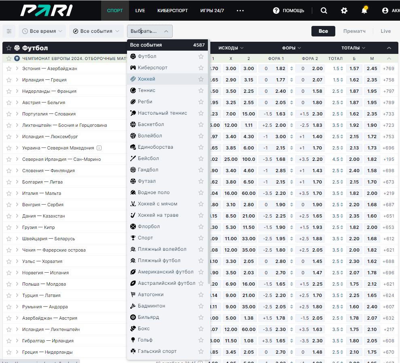
Task: Open the Все события filter dropdown
Action: click(96, 31)
